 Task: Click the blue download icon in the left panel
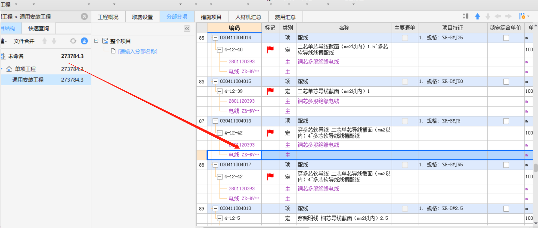pyautogui.click(x=84, y=41)
